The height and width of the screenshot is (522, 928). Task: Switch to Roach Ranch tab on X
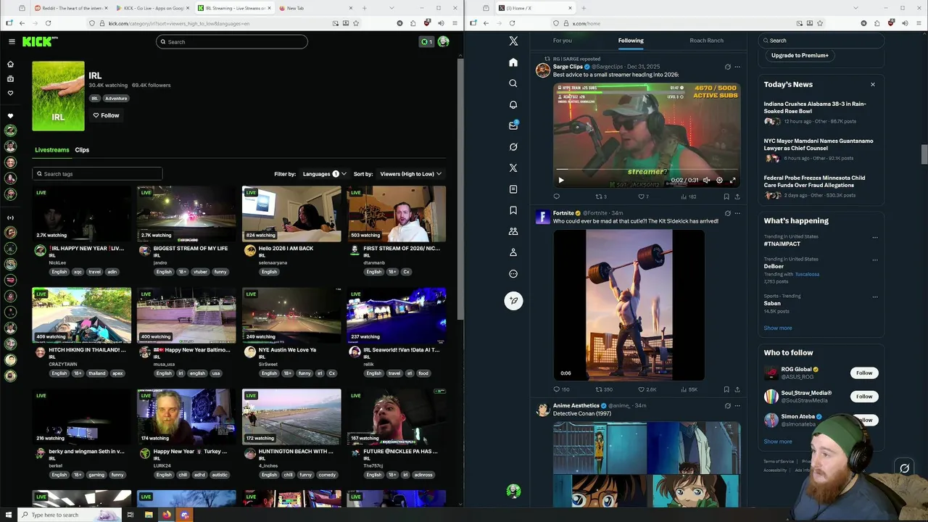(x=706, y=41)
